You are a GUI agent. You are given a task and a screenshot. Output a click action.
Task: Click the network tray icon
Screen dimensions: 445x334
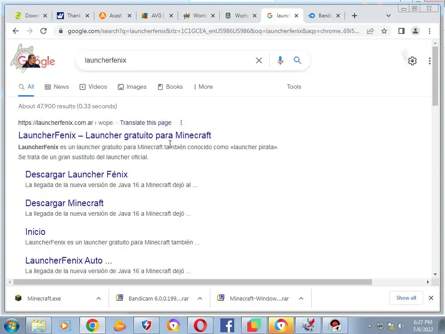380,326
